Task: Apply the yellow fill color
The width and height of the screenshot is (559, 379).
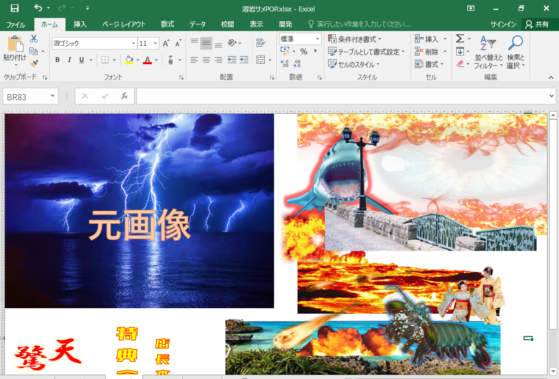Action: pyautogui.click(x=129, y=60)
